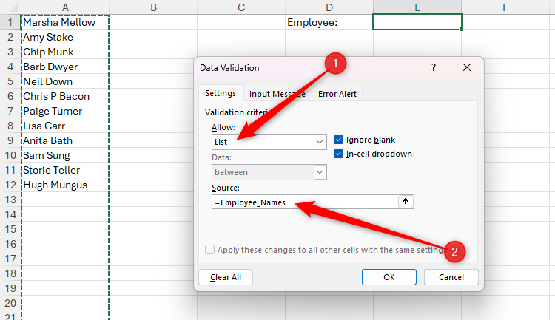555x320 pixels.
Task: Expand the Allow dropdown list
Action: click(320, 141)
